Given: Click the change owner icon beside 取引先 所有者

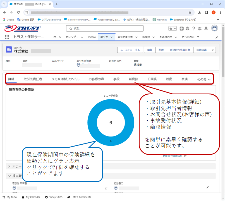Looking at the screenshot, I should 106,188.
